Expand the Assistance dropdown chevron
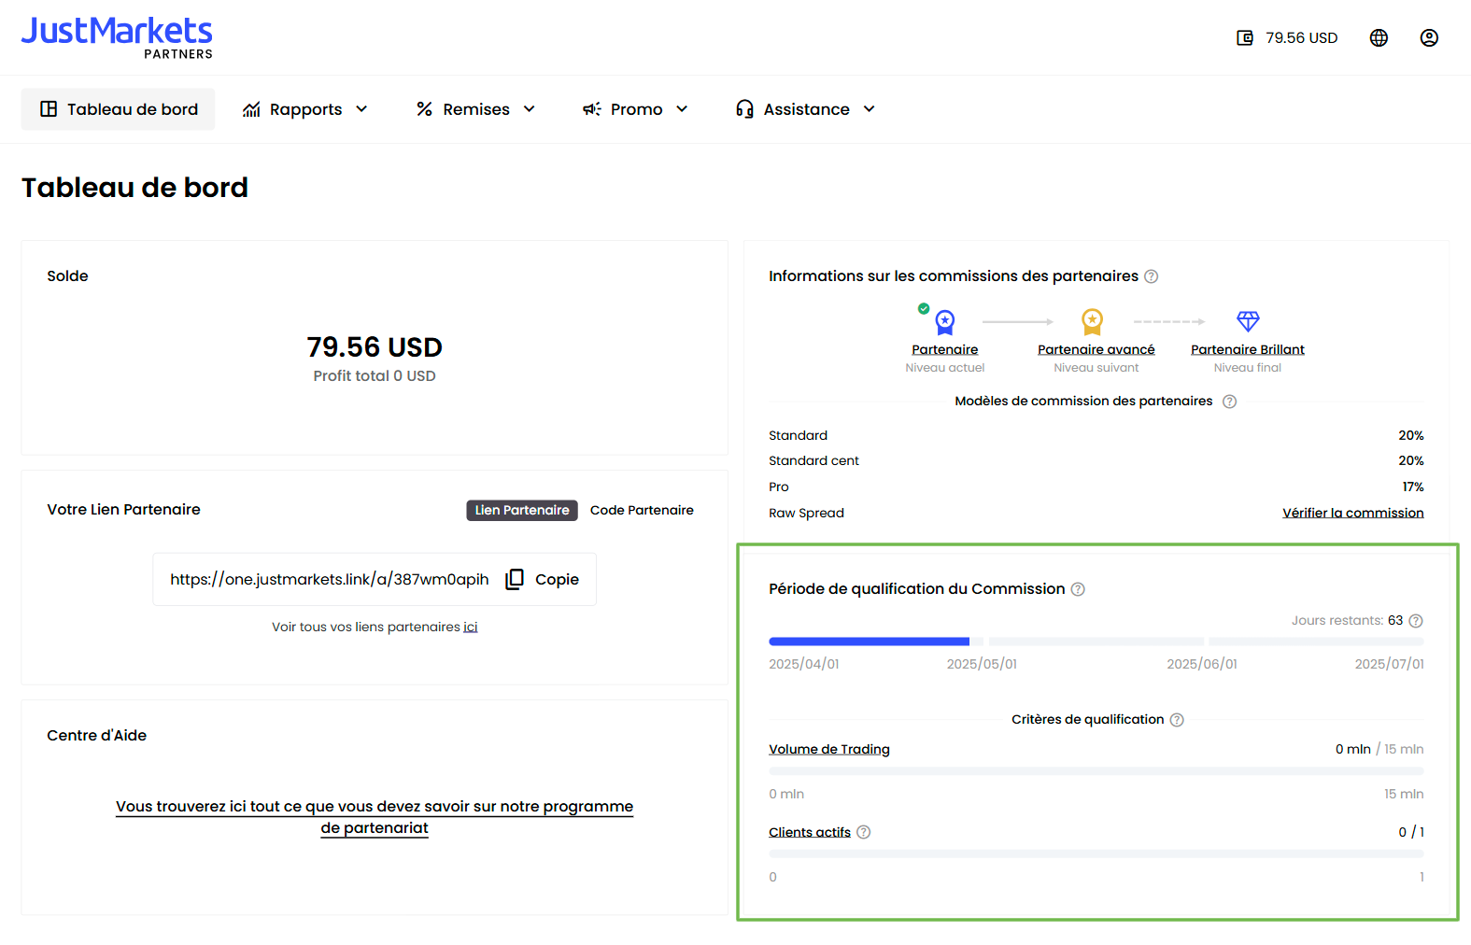 [870, 109]
